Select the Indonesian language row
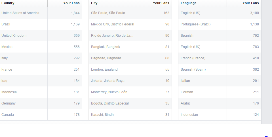The height and width of the screenshot is (137, 272). click(189, 115)
